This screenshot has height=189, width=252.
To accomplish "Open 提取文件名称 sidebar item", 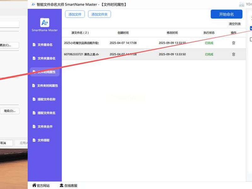I will (x=44, y=99).
